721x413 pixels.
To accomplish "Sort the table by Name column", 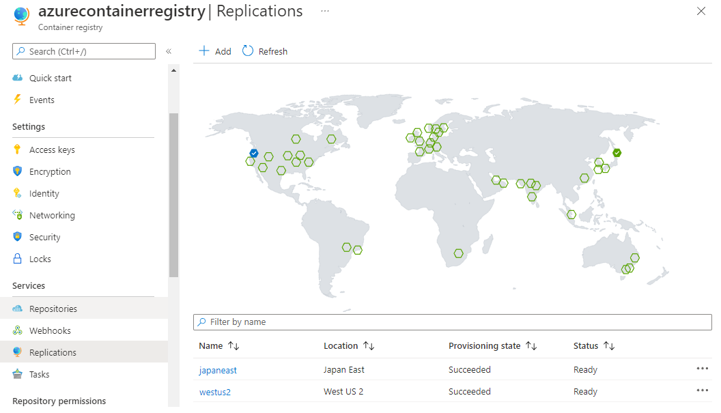I will point(219,346).
